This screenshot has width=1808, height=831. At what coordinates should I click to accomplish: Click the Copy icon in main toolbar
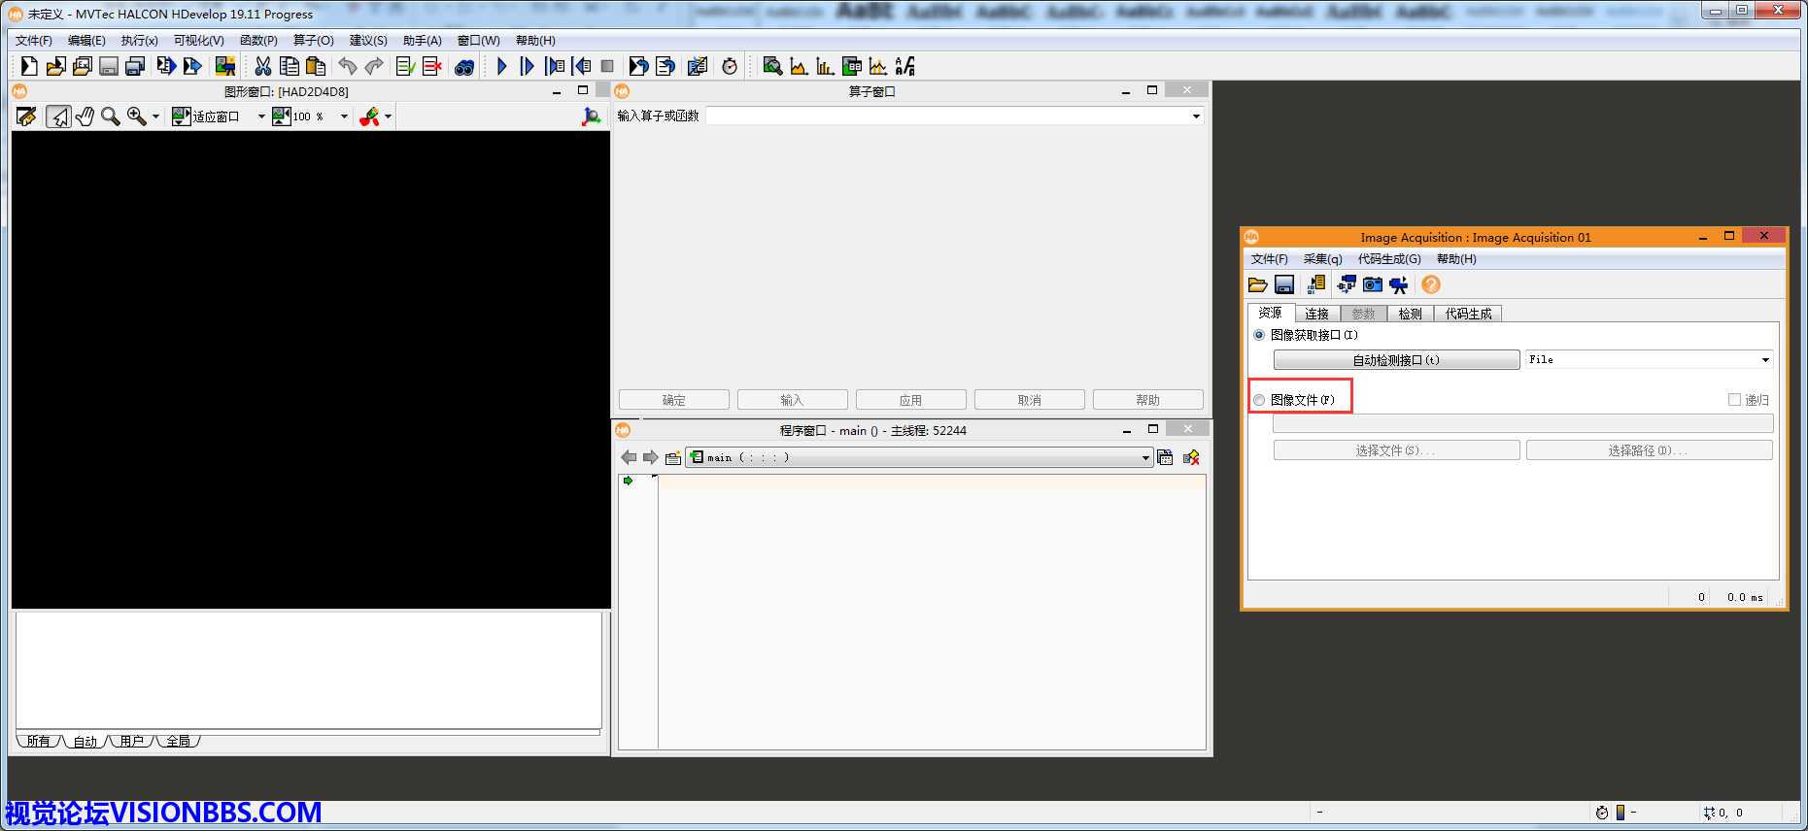[x=289, y=66]
